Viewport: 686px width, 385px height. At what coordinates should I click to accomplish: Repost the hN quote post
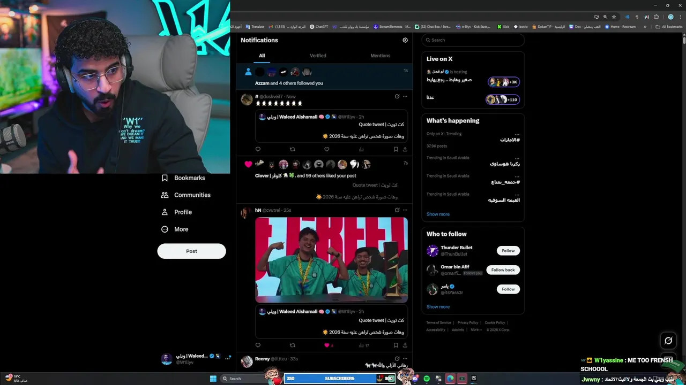pyautogui.click(x=292, y=345)
